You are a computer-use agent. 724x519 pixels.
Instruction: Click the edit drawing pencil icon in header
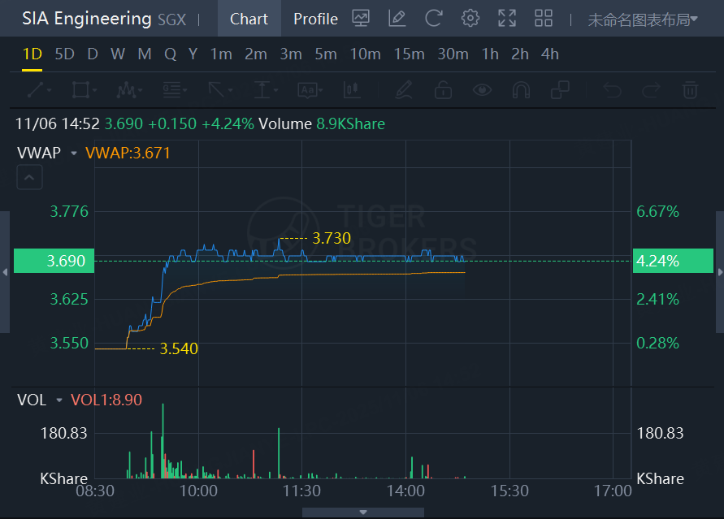[x=397, y=19]
